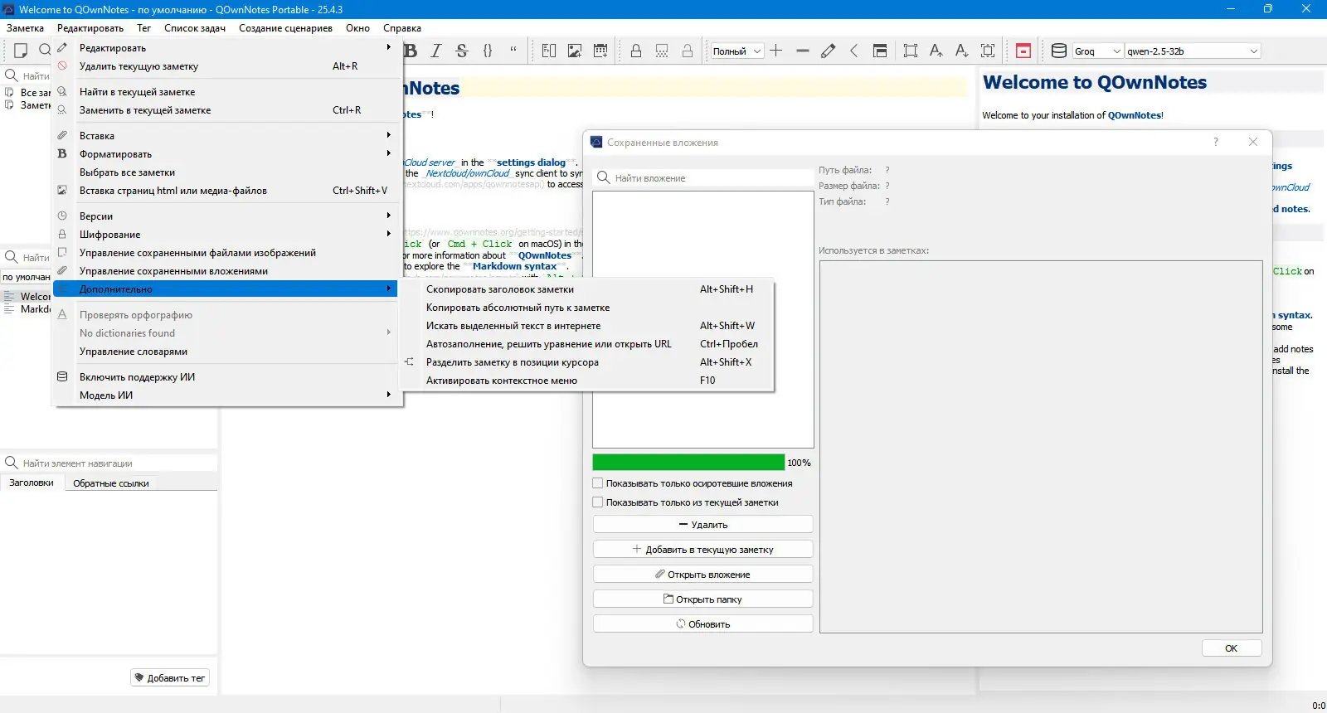Click the green 100% progress bar
This screenshot has height=713, width=1327.
pos(688,463)
